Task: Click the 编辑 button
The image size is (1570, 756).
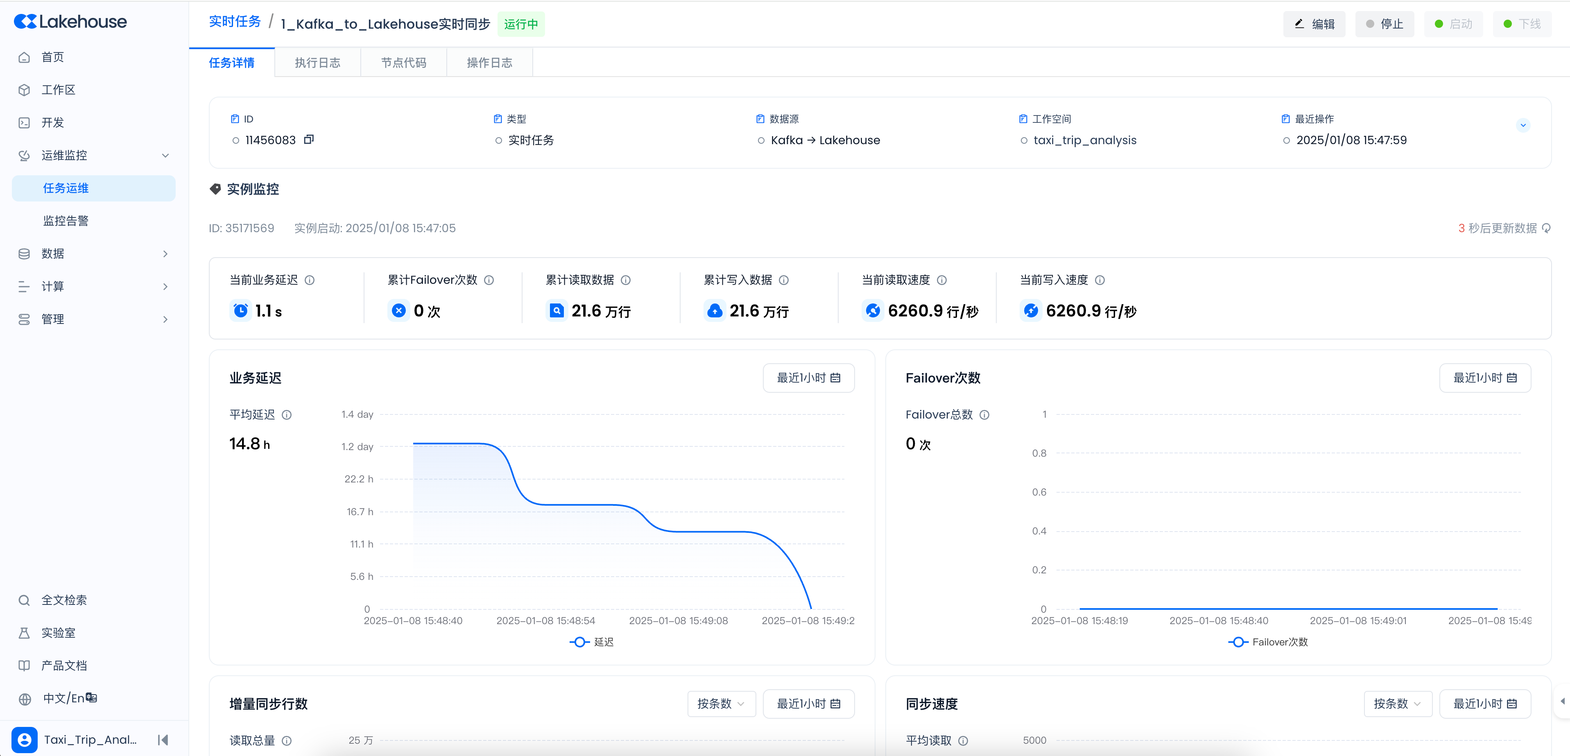Action: coord(1314,24)
